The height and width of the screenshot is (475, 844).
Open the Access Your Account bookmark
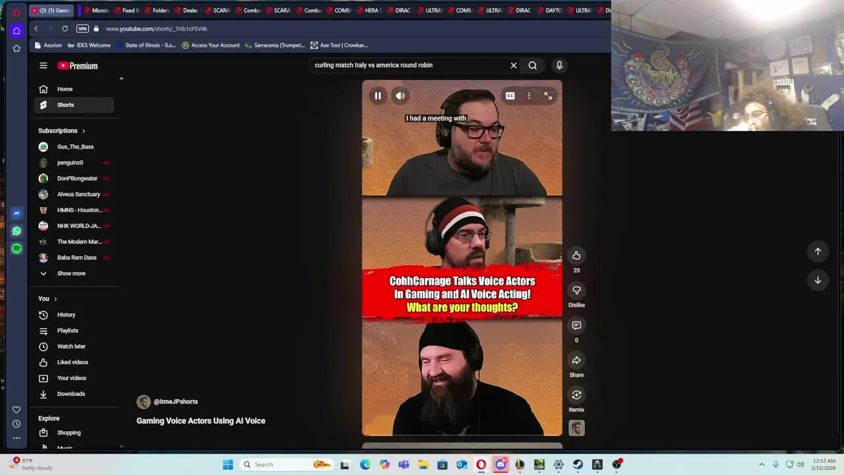coord(211,46)
